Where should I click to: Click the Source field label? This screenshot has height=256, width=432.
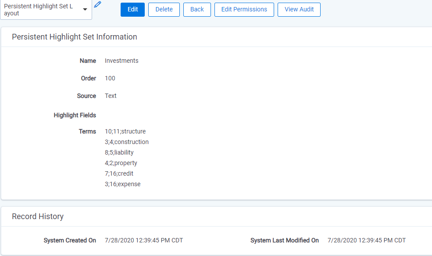coord(86,96)
